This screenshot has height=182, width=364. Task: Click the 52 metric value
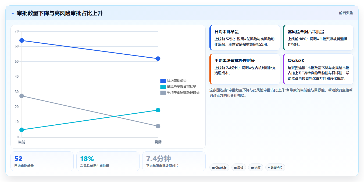(18, 159)
